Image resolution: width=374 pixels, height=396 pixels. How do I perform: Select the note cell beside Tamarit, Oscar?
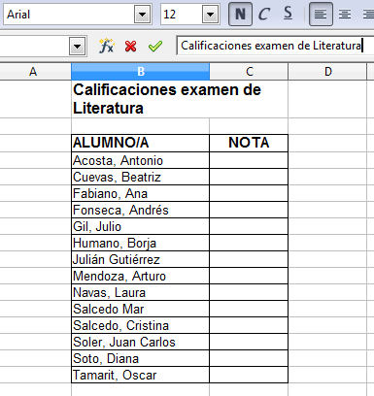click(x=249, y=375)
